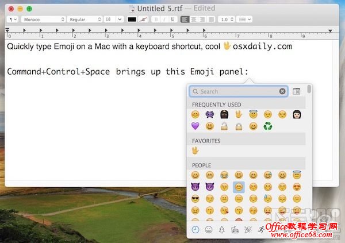This screenshot has width=345, height=243.
Task: Open the Recents clock category
Action: pos(195,230)
